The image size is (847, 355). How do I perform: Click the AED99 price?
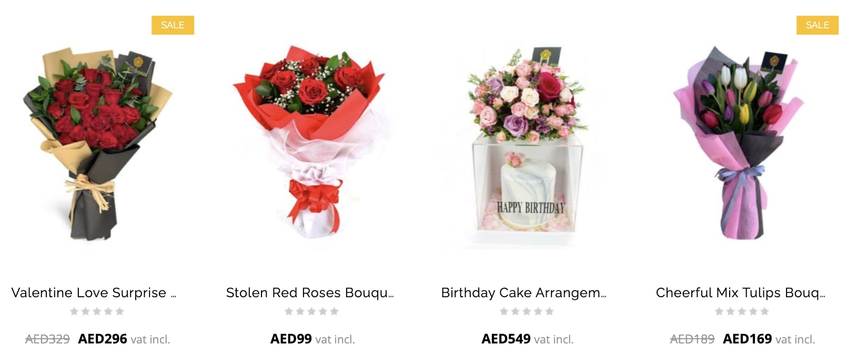(x=291, y=339)
